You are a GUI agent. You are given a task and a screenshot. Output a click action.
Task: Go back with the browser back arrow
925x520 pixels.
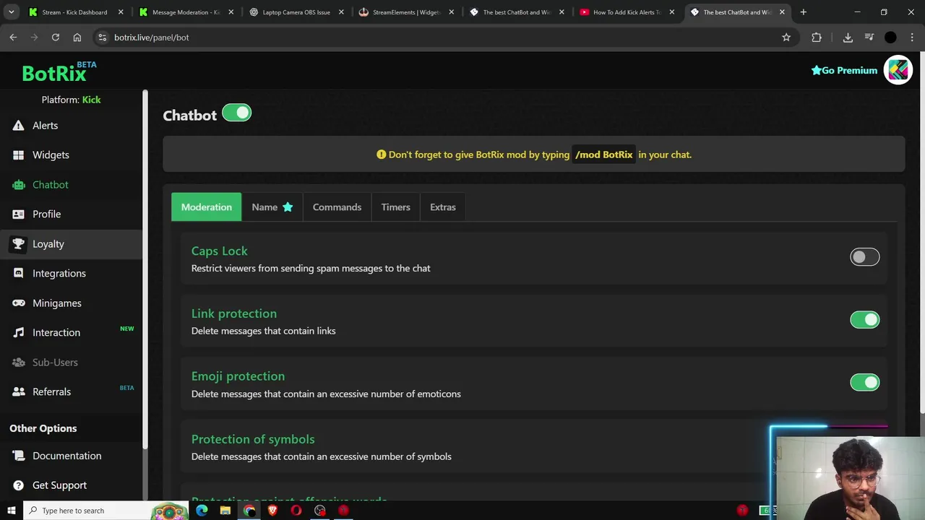[13, 38]
